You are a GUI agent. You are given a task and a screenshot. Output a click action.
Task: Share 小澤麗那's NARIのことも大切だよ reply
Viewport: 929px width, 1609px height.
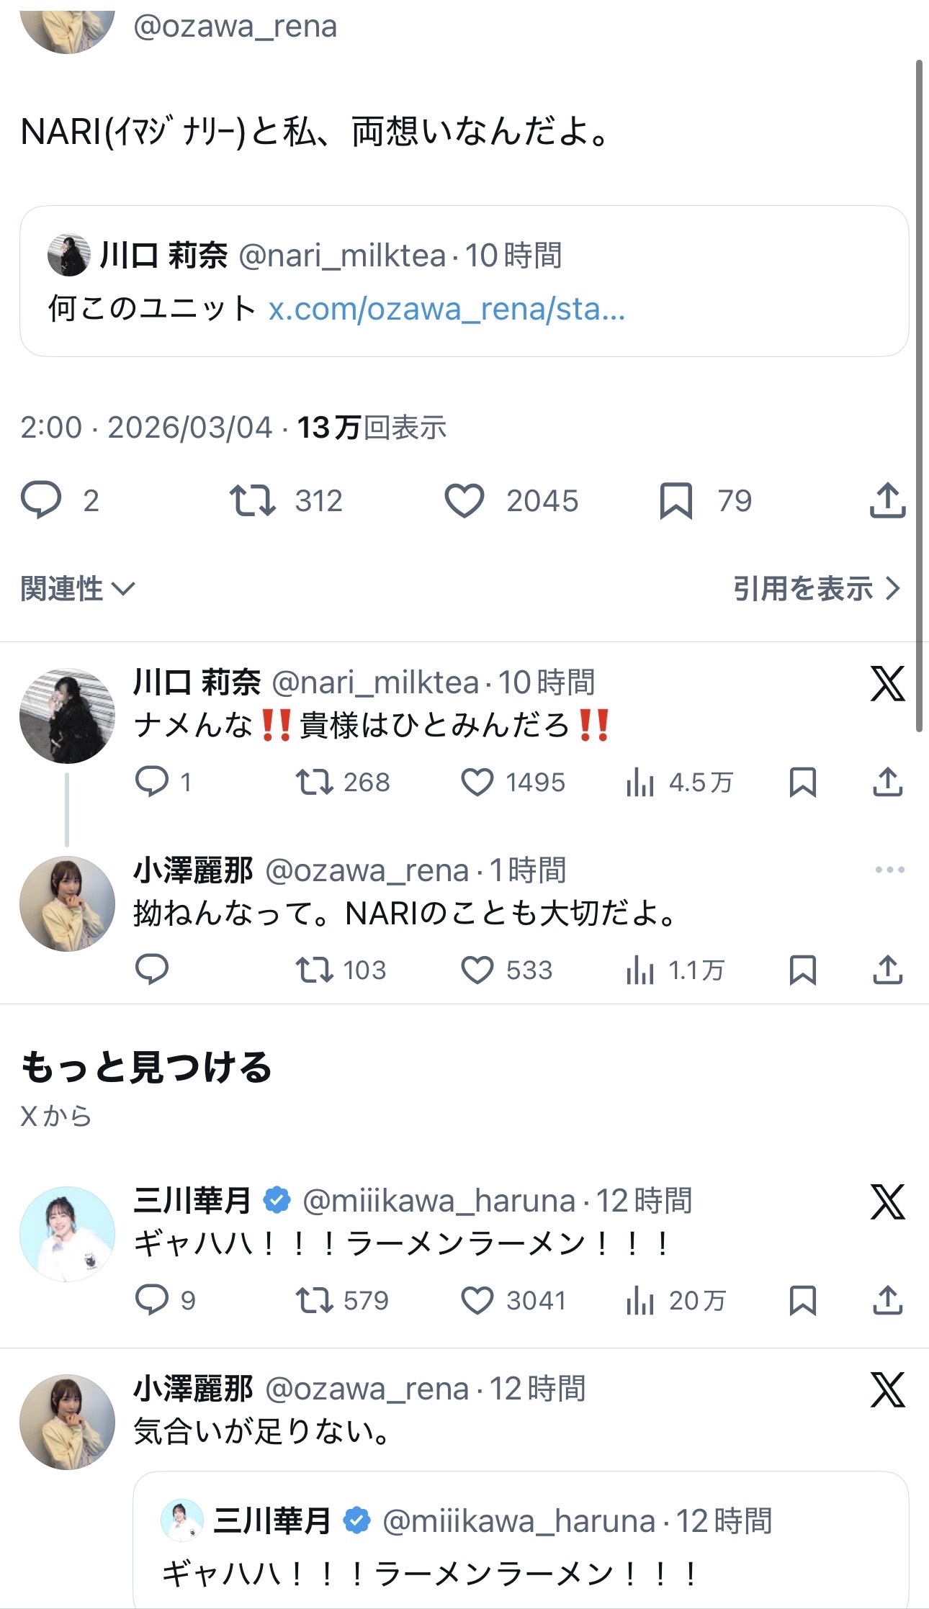[887, 970]
